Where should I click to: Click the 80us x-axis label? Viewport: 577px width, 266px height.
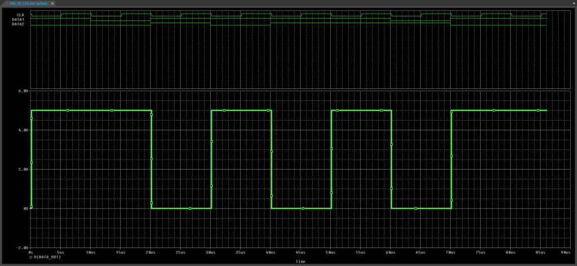[x=511, y=252]
